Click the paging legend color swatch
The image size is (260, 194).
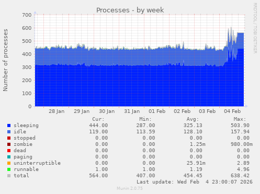9,157
